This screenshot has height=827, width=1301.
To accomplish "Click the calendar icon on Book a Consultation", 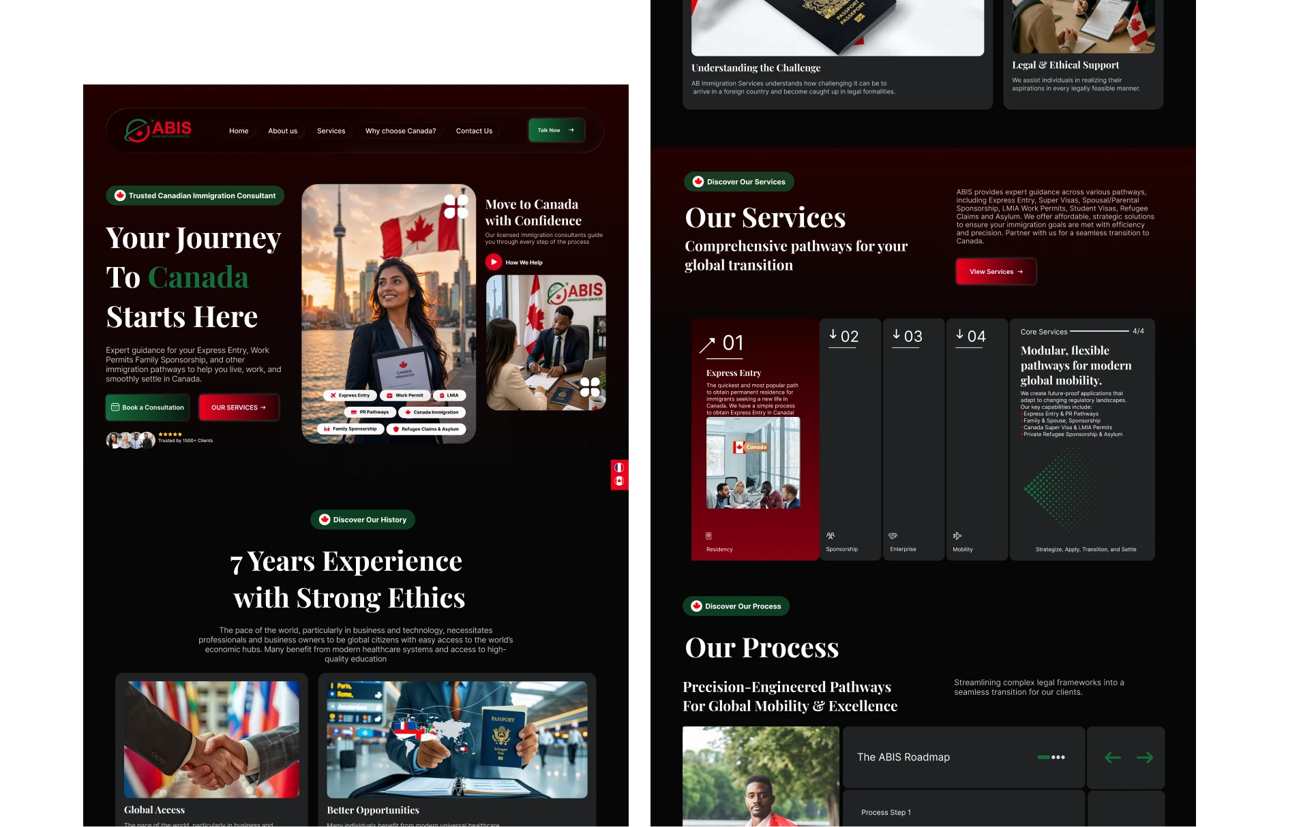I will coord(115,407).
